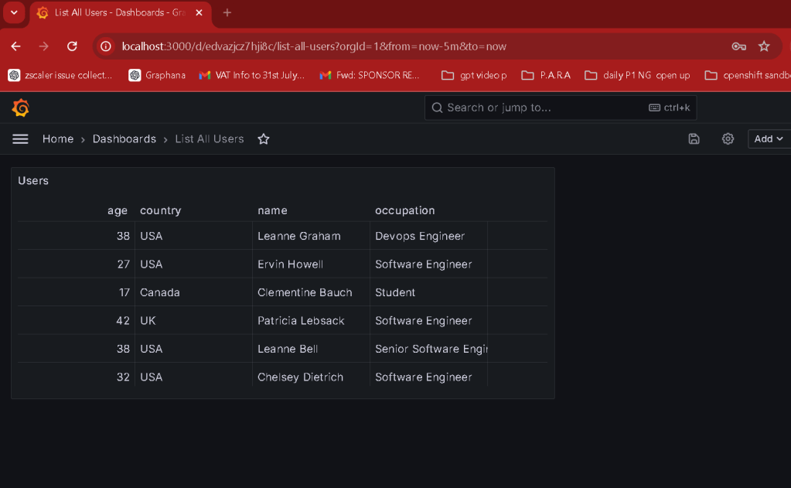Click the Users panel title
The width and height of the screenshot is (791, 488).
point(33,181)
